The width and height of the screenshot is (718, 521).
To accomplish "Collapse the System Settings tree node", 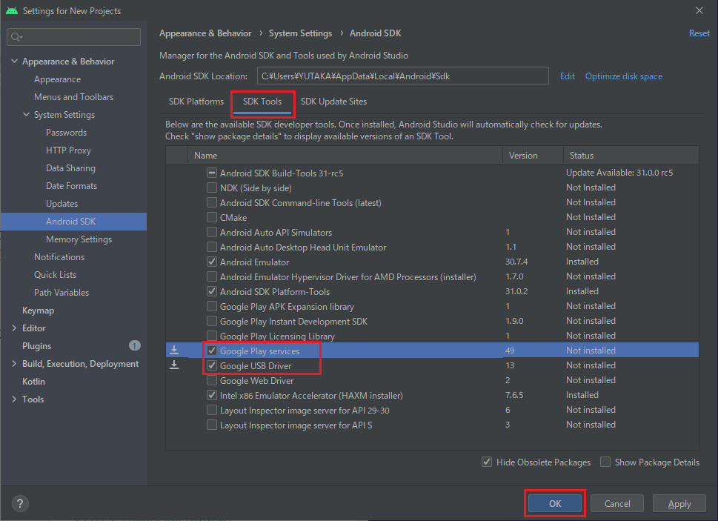I will click(26, 114).
